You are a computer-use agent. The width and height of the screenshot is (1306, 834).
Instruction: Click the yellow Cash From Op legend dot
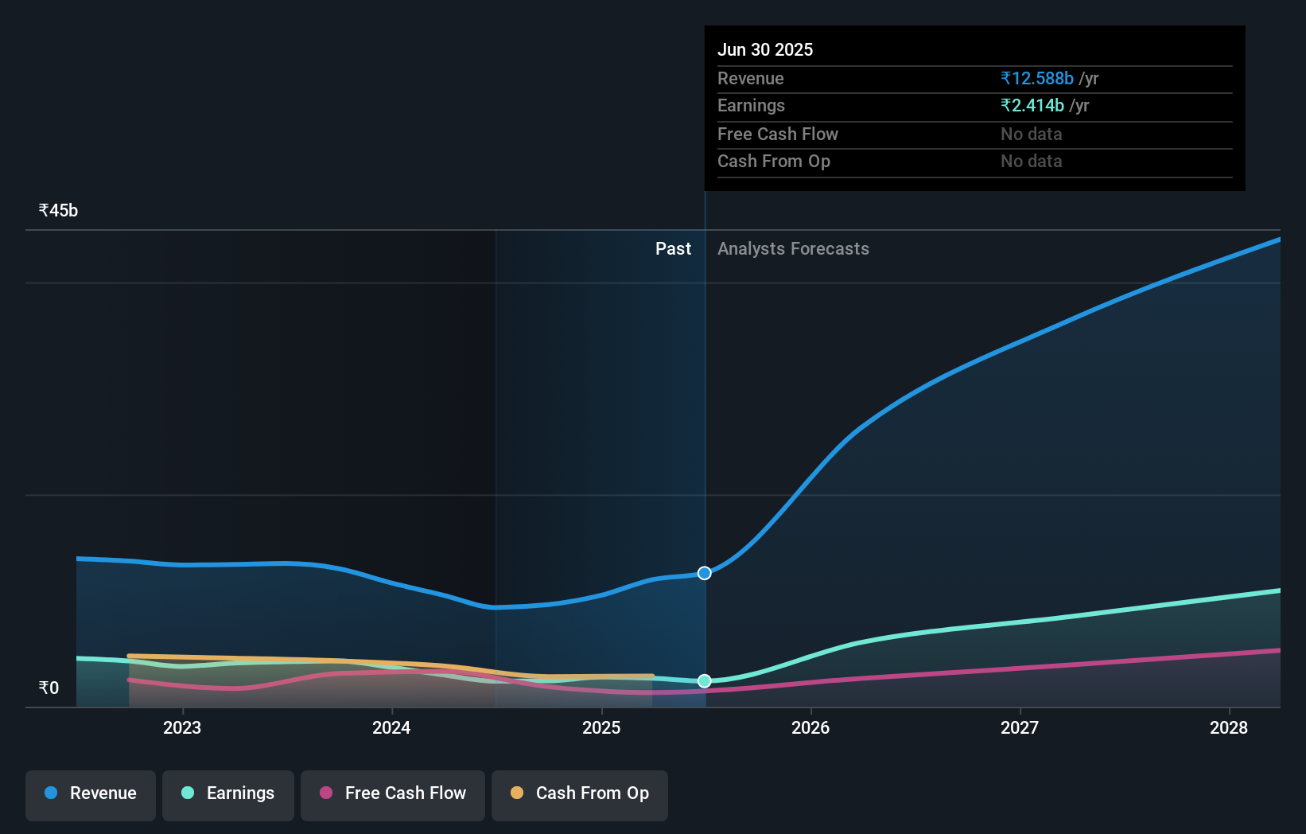tap(516, 793)
